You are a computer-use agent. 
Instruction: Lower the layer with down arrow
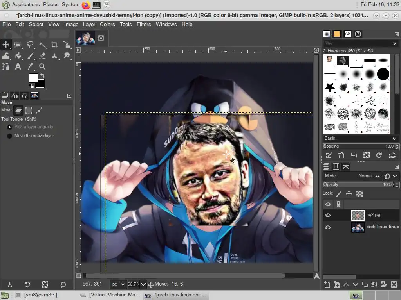click(356, 284)
